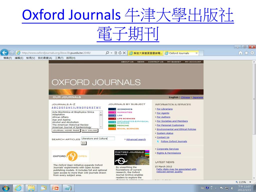Open the Rights & Permissions link

[x=169, y=153]
